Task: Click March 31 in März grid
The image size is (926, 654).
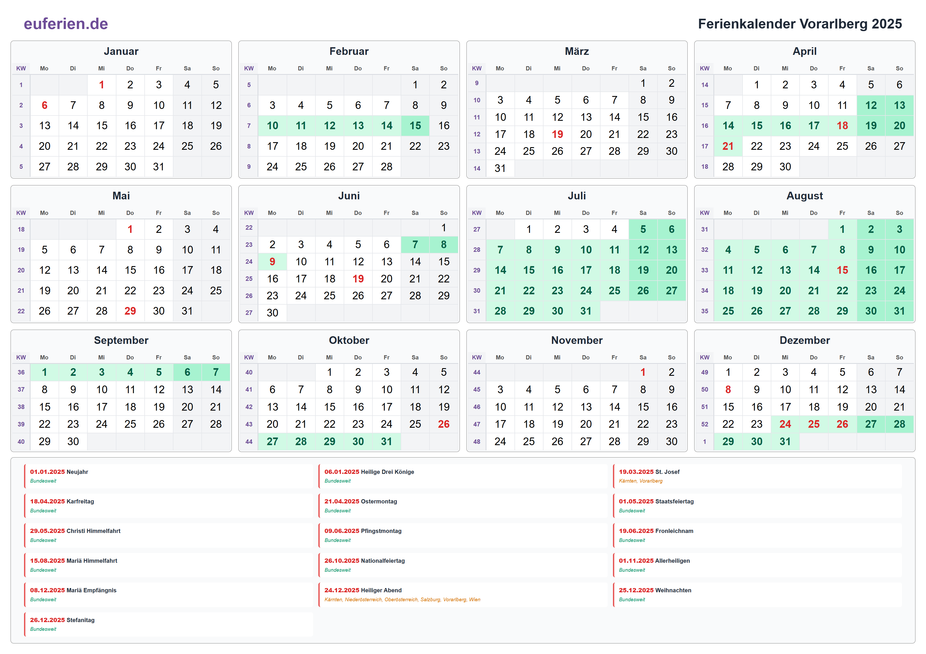Action: coord(500,168)
